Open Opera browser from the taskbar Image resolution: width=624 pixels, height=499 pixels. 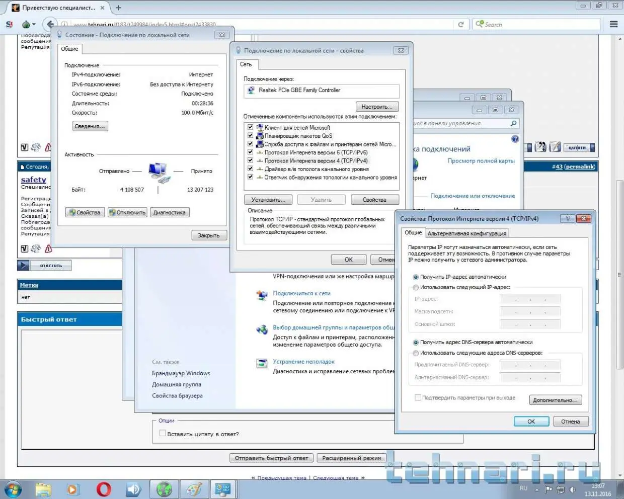(x=104, y=489)
